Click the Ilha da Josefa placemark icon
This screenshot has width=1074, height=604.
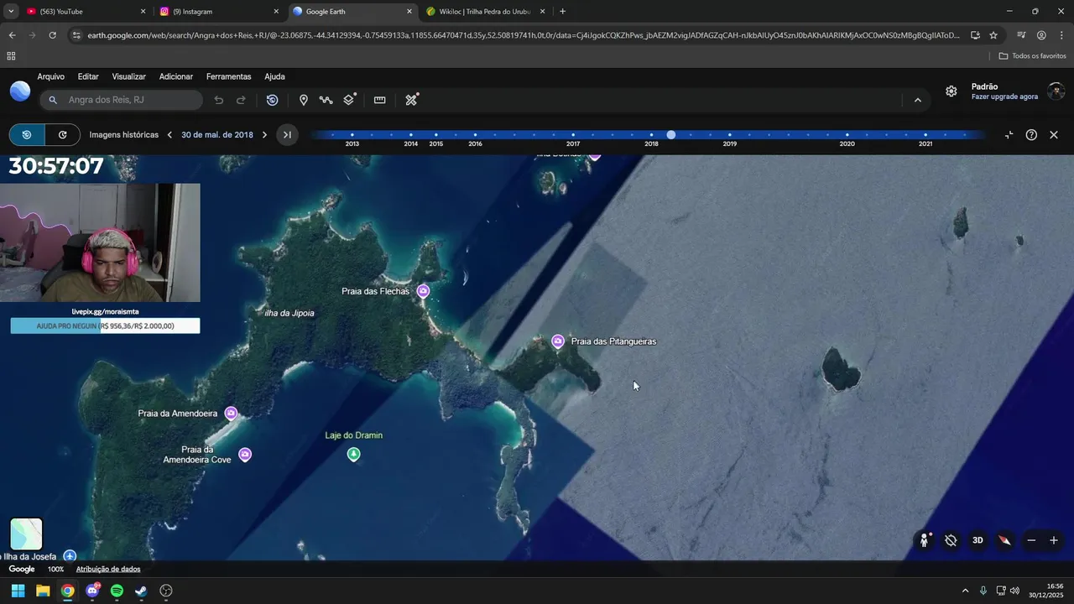pos(70,556)
